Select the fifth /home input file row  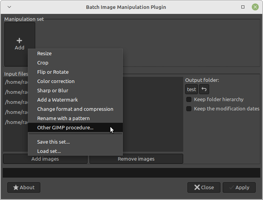tap(16, 122)
